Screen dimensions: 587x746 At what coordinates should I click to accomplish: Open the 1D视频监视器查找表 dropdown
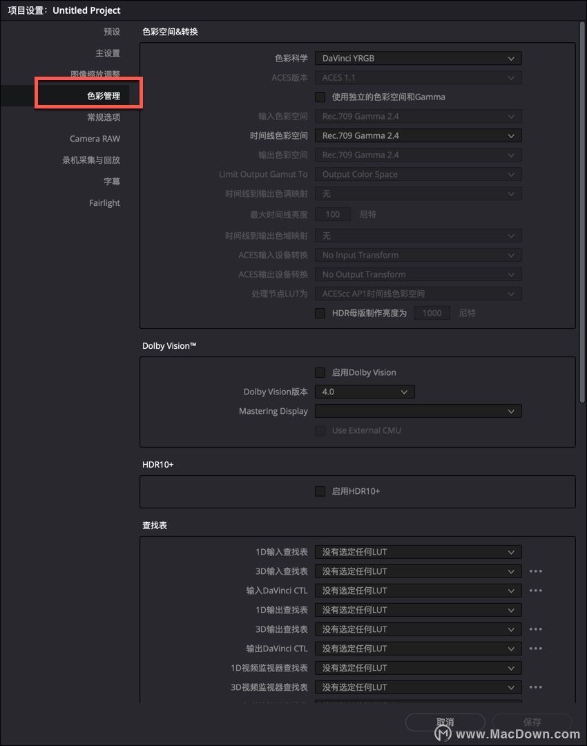pyautogui.click(x=418, y=669)
